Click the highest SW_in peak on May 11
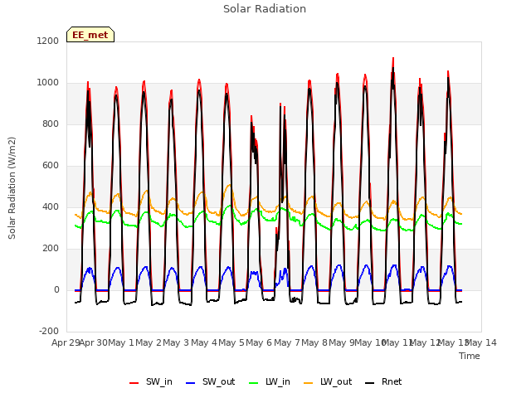 (x=393, y=58)
